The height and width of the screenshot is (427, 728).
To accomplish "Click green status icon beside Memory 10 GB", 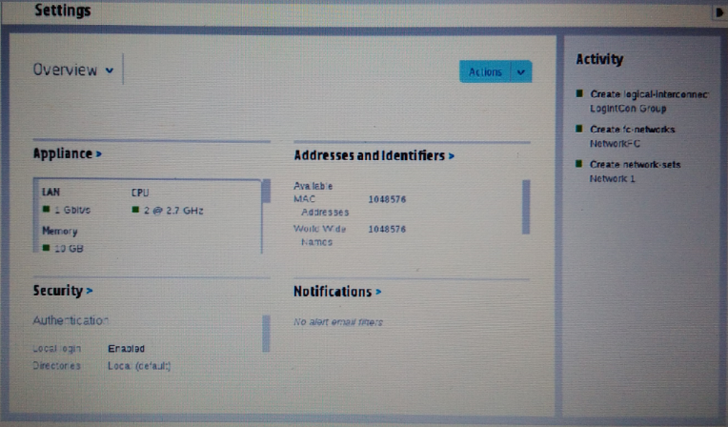I will pos(46,248).
